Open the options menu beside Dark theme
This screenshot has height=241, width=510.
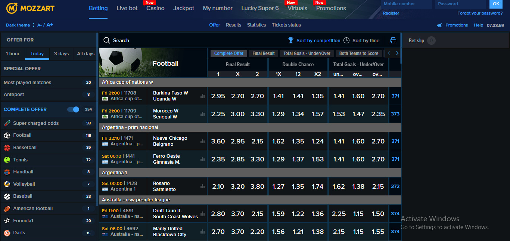(x=33, y=25)
